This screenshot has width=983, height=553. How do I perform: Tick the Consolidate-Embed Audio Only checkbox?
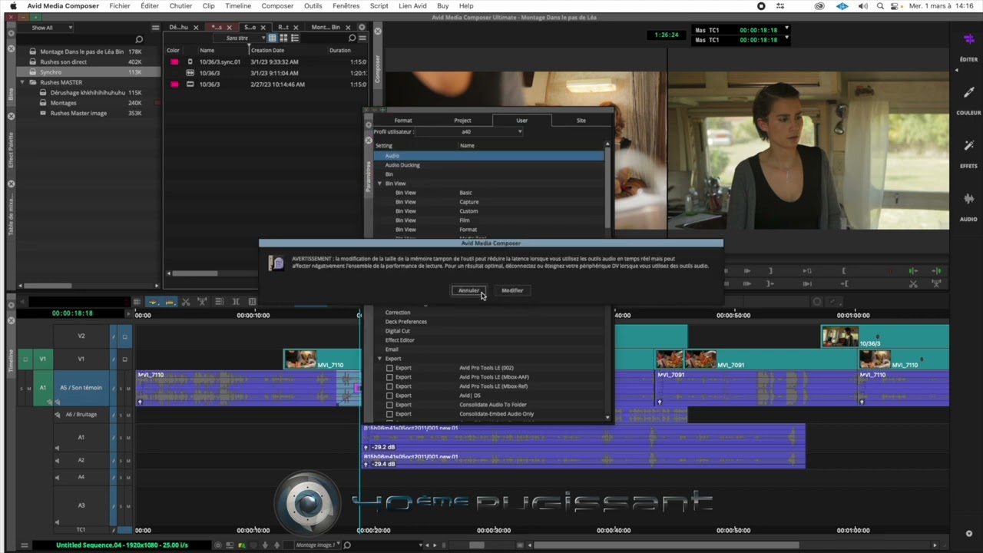389,414
